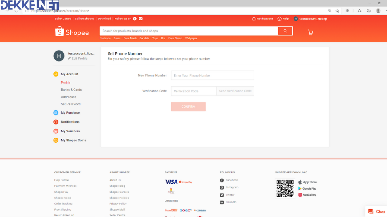
Task: Open Help Centre footer link
Action: point(61,180)
